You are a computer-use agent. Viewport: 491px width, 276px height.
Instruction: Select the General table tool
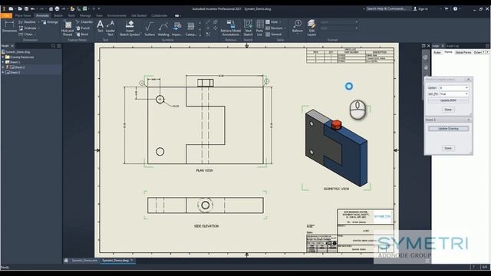274,34
